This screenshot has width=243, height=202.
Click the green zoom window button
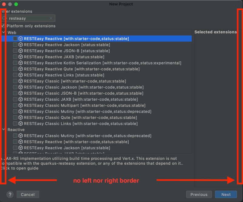coord(16,4)
